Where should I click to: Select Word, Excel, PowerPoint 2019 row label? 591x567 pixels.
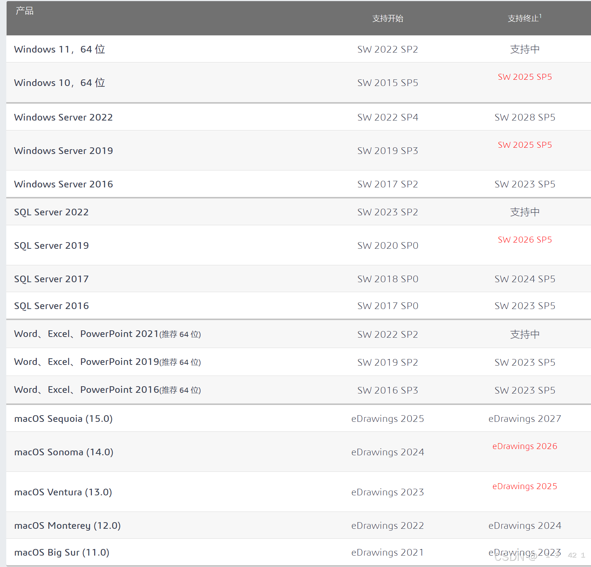(x=107, y=362)
